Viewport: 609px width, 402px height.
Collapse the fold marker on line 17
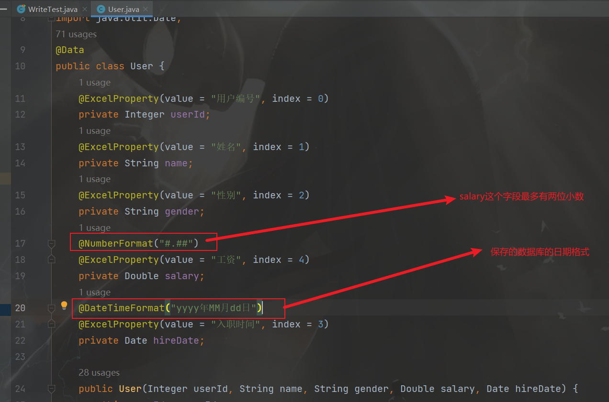(x=51, y=244)
